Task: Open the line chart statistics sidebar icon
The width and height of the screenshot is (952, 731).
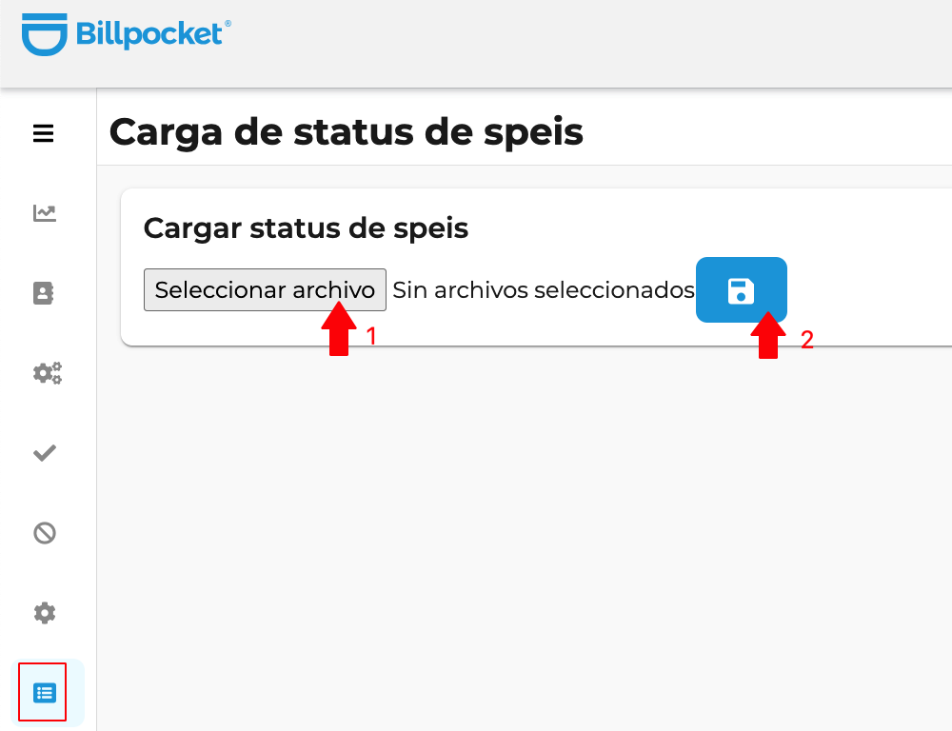Action: tap(45, 213)
